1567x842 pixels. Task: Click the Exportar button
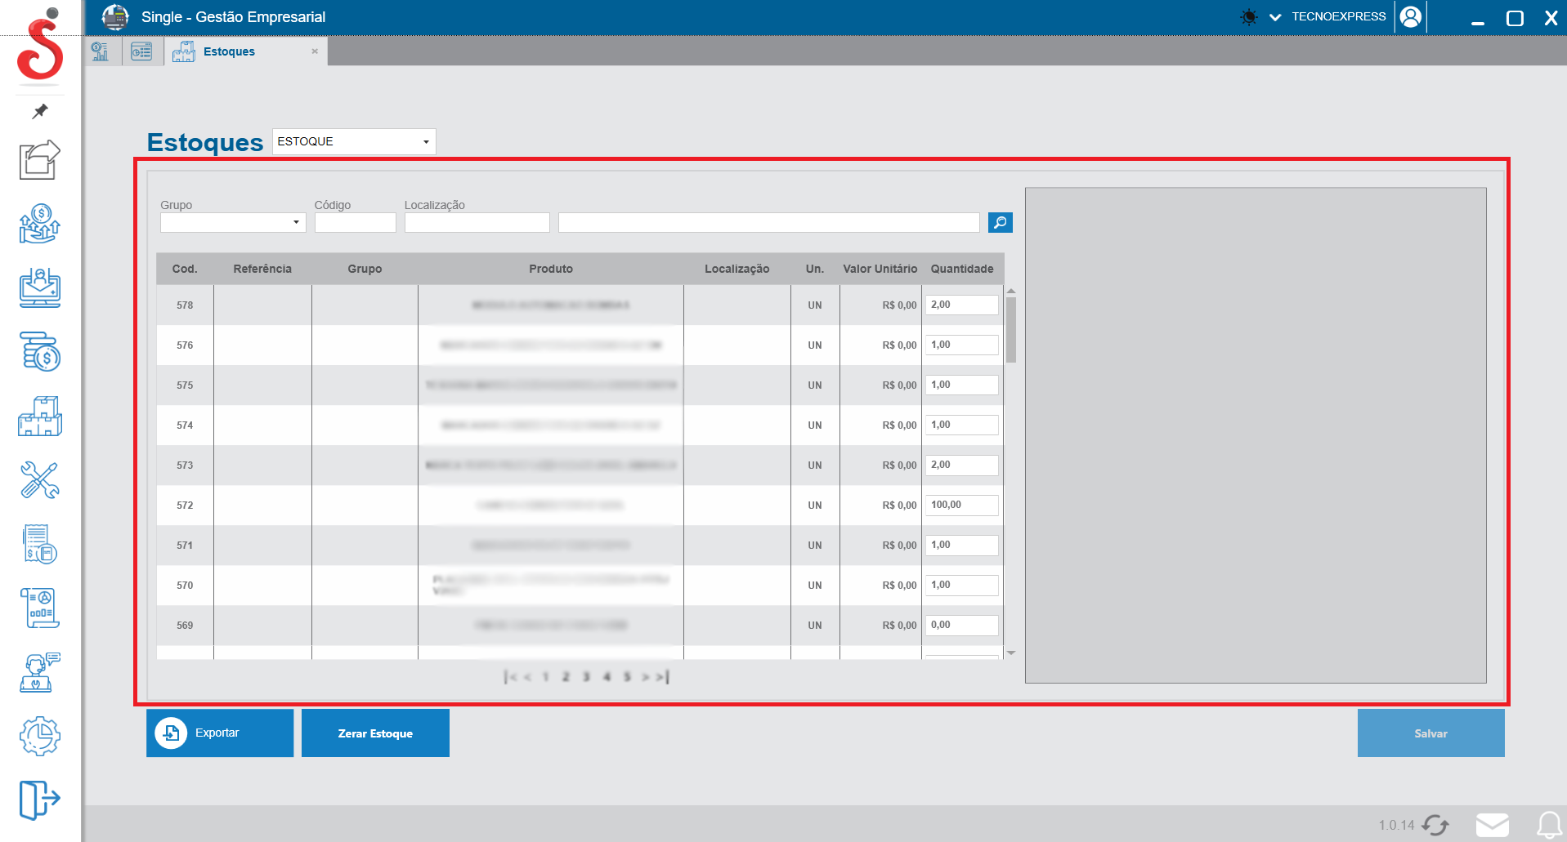220,733
